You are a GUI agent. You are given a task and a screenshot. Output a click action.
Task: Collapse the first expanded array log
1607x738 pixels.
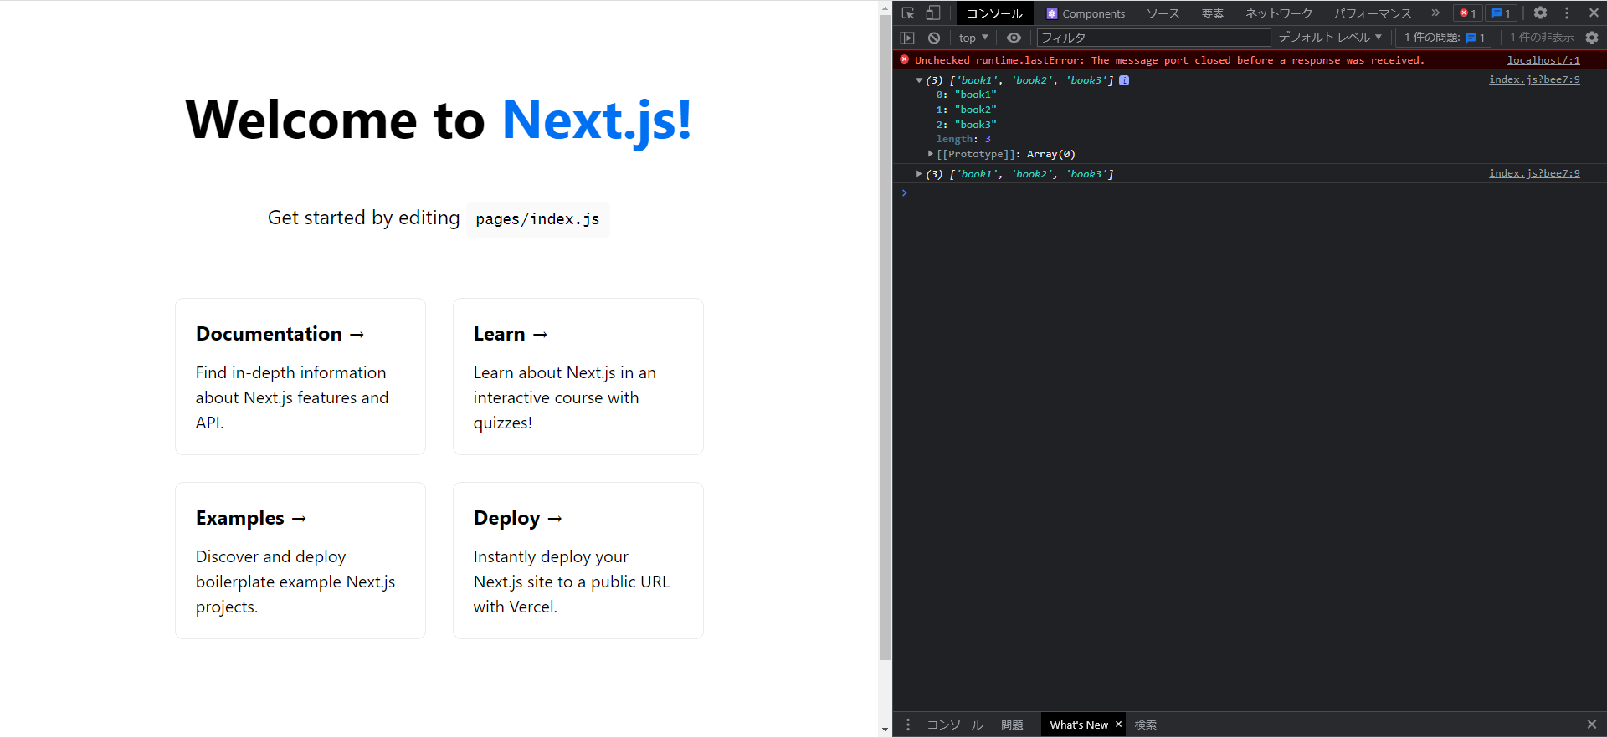tap(919, 80)
